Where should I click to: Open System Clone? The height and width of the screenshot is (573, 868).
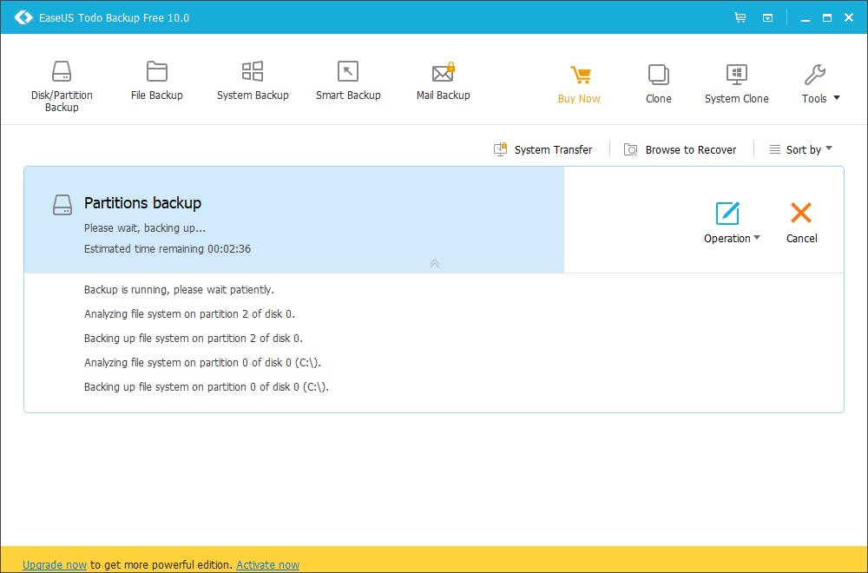(x=736, y=84)
